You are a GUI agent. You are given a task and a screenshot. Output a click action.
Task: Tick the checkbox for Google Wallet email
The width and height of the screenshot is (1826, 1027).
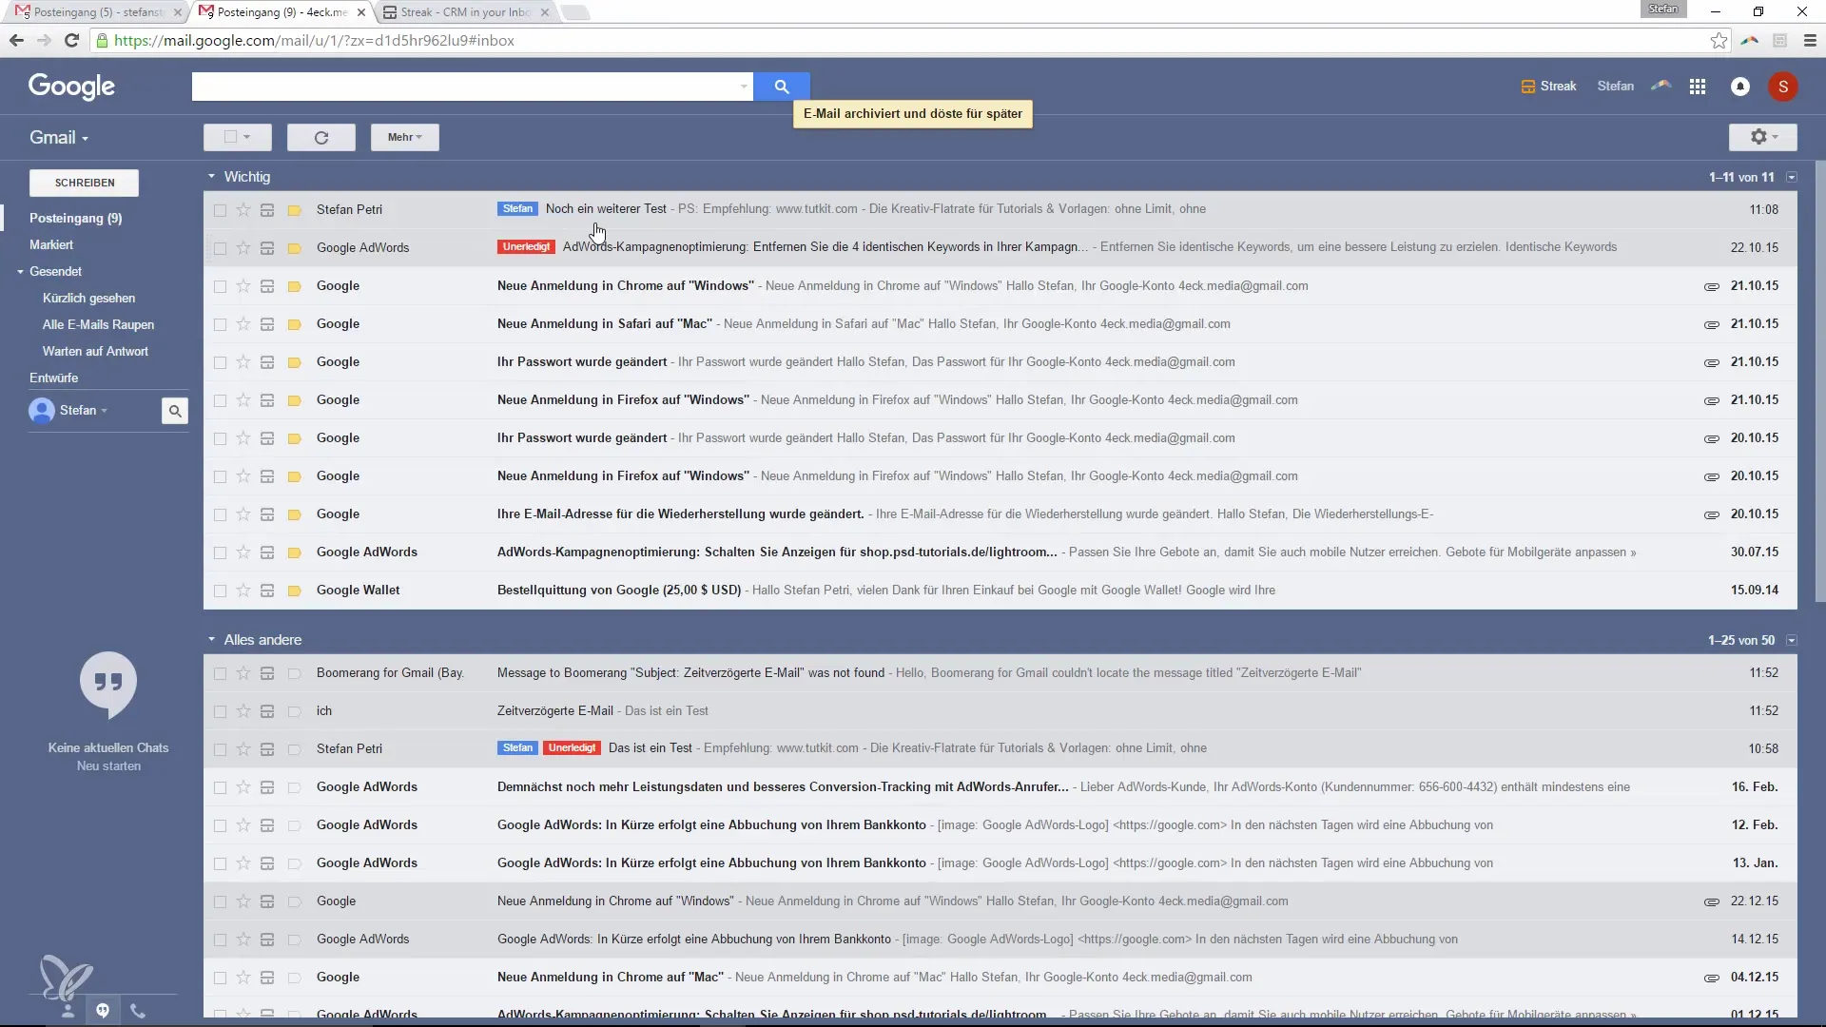pyautogui.click(x=220, y=591)
